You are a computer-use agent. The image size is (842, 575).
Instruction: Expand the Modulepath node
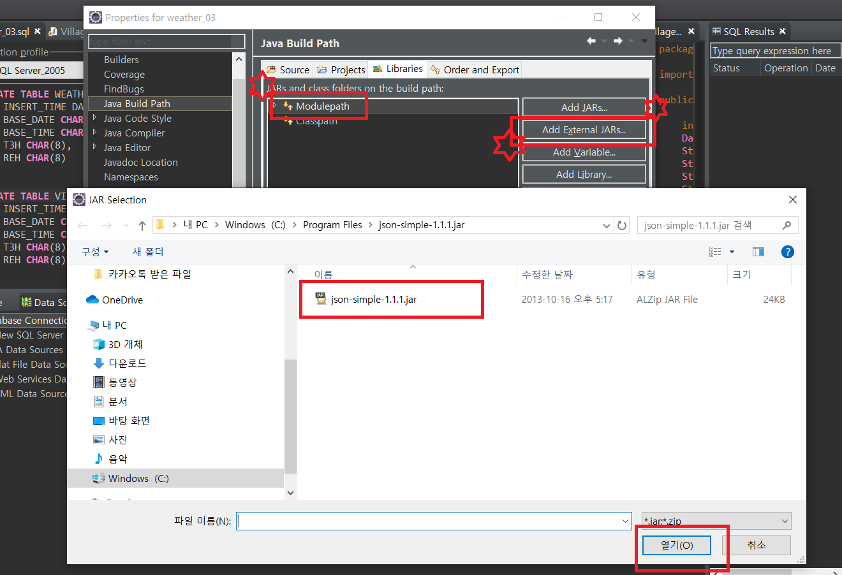click(275, 106)
